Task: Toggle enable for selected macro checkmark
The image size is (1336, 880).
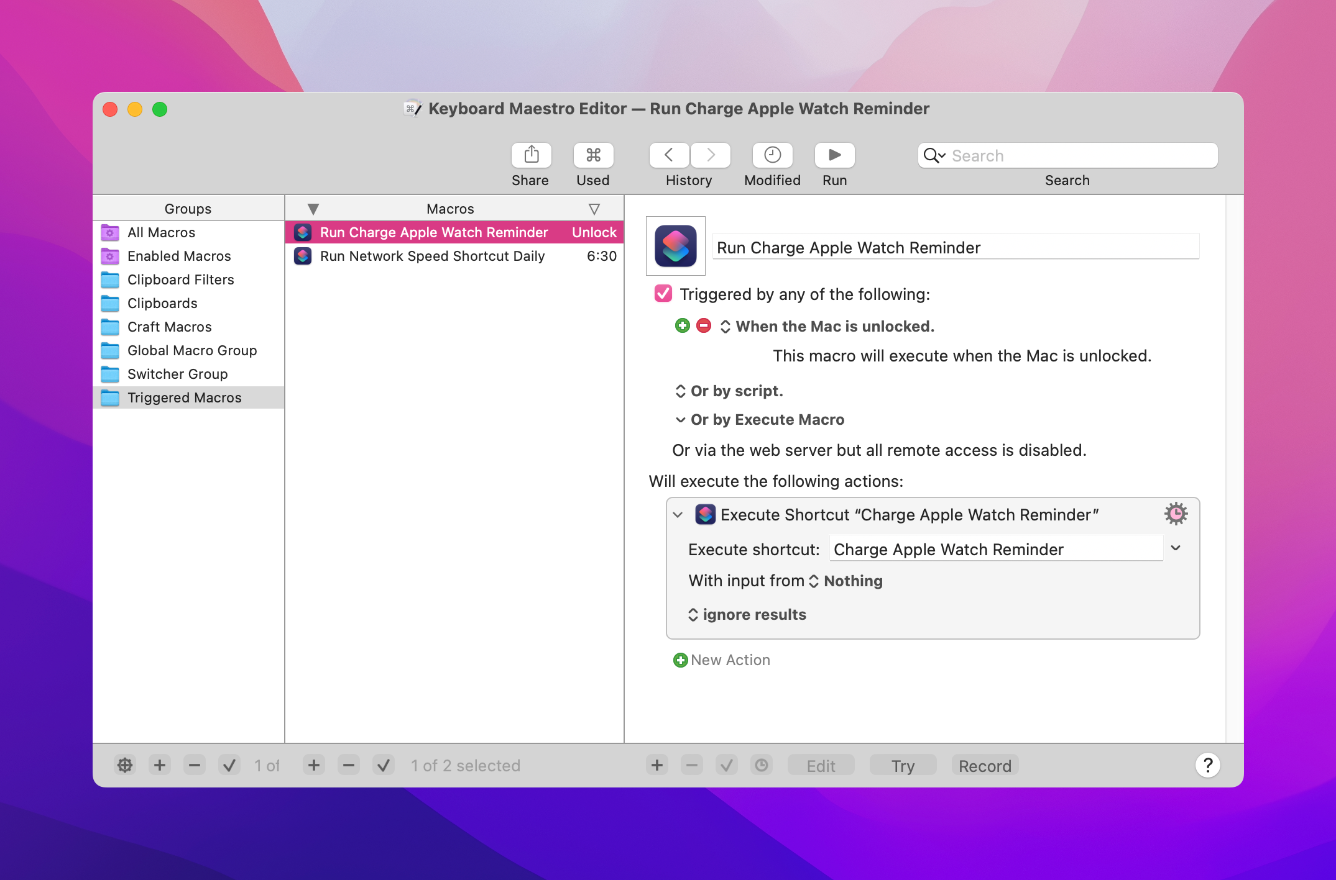Action: (384, 765)
